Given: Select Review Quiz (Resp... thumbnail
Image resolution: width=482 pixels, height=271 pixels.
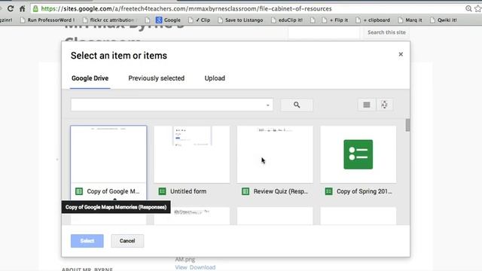Looking at the screenshot, I should point(275,154).
